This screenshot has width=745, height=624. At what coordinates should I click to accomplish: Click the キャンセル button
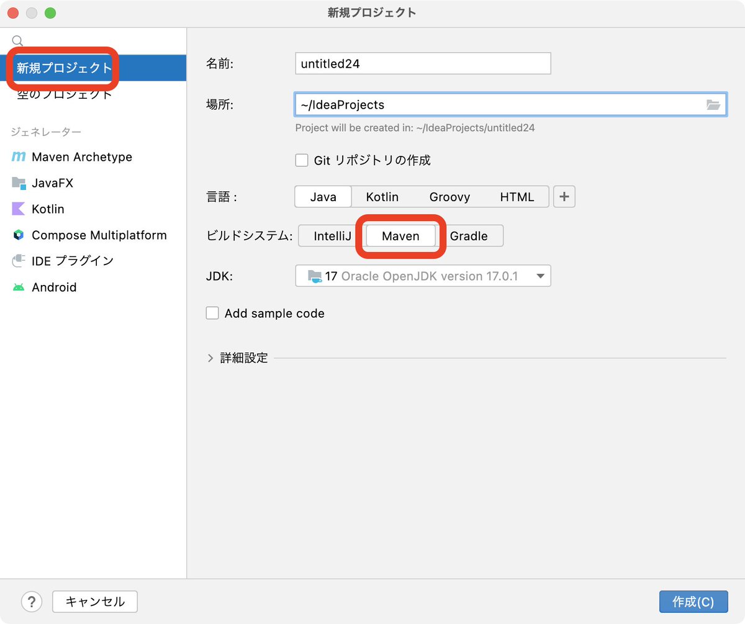[x=95, y=602]
